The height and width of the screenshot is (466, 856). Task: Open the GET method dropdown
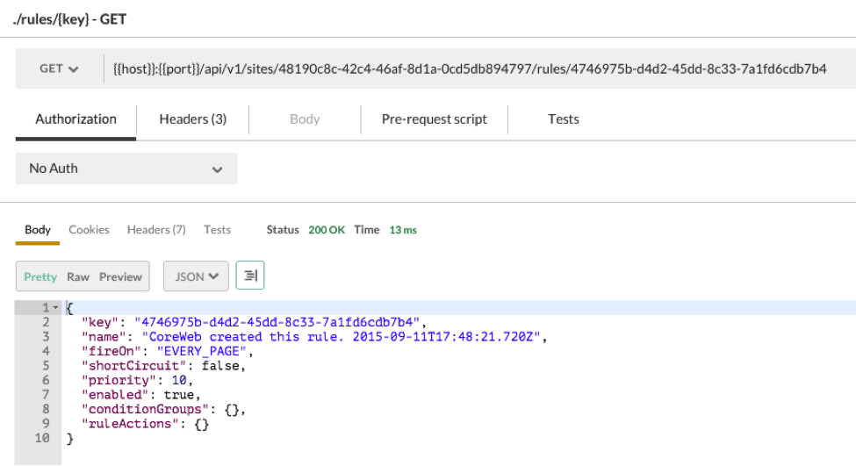(59, 69)
